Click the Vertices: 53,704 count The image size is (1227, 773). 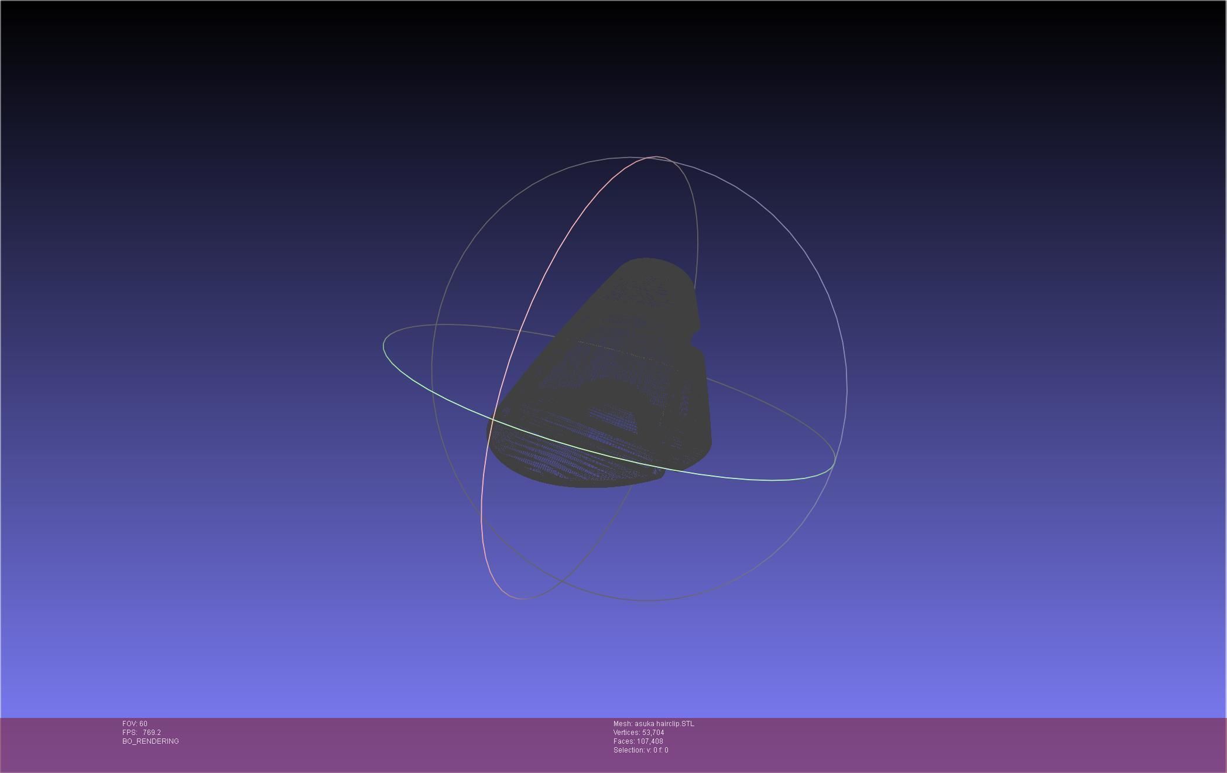638,733
